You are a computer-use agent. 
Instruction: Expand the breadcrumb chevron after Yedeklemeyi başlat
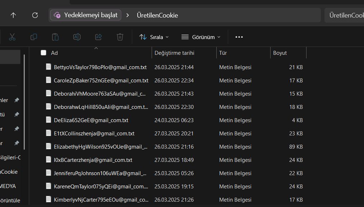point(128,15)
